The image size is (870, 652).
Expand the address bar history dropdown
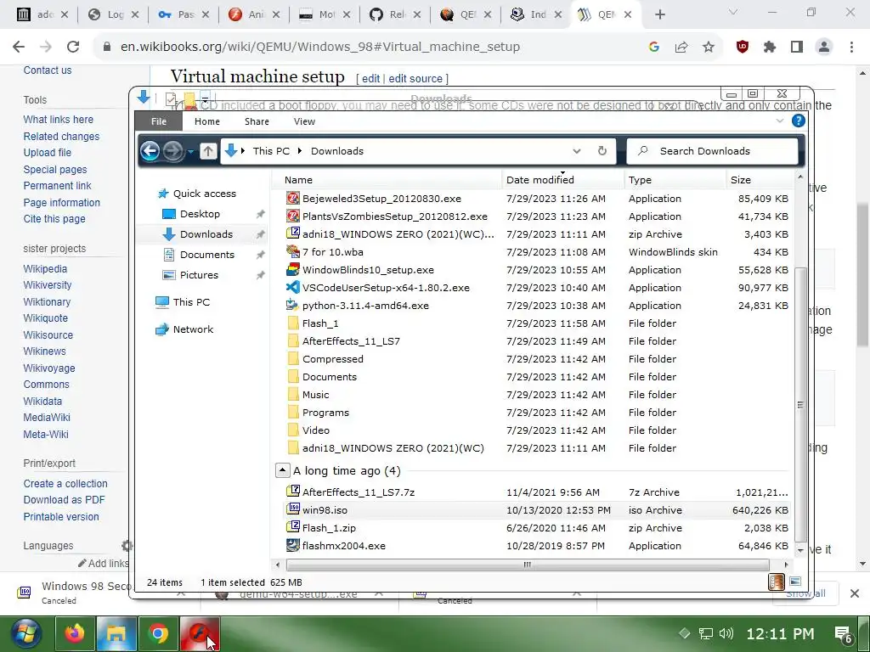[x=577, y=151]
